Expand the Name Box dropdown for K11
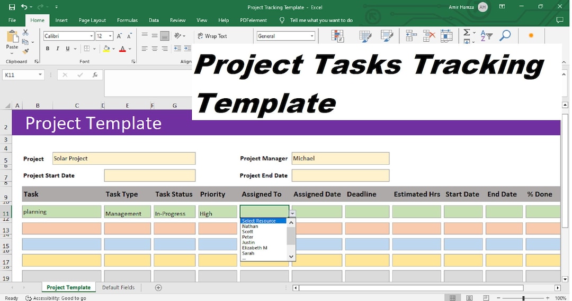 pos(40,75)
